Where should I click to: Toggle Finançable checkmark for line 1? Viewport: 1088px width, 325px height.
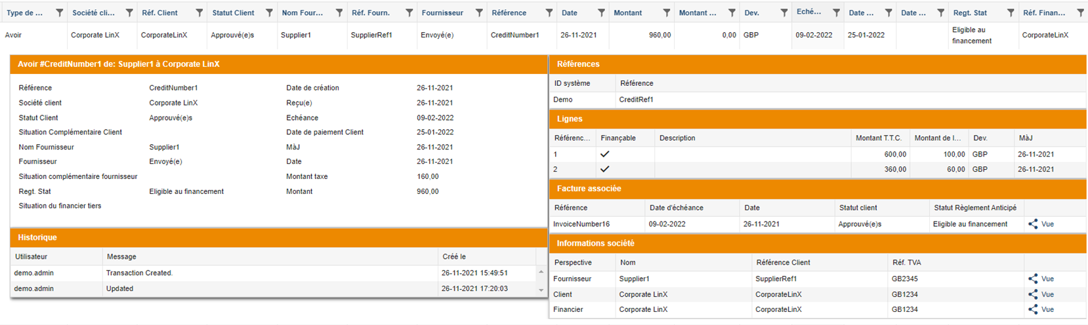(x=604, y=154)
